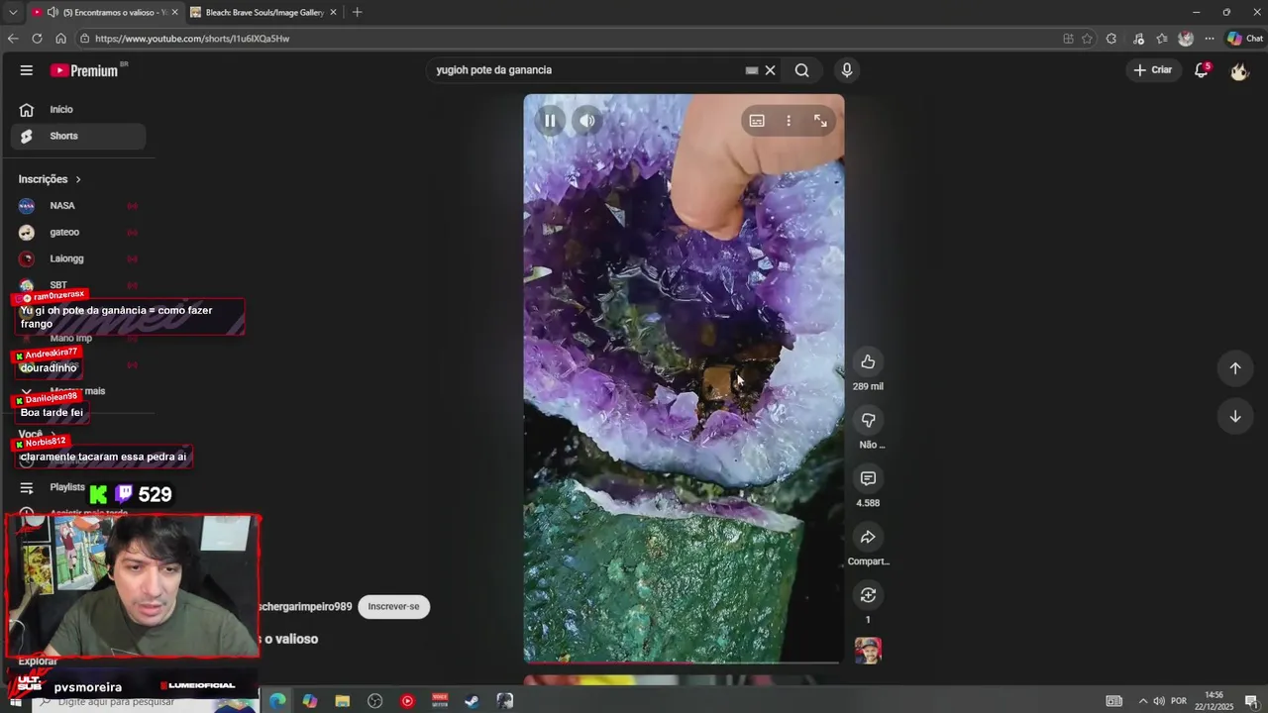Open File Explorer from the taskbar

342,701
